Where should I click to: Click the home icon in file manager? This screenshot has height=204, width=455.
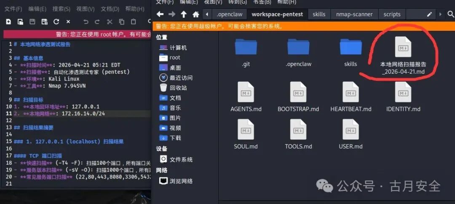pos(196,14)
